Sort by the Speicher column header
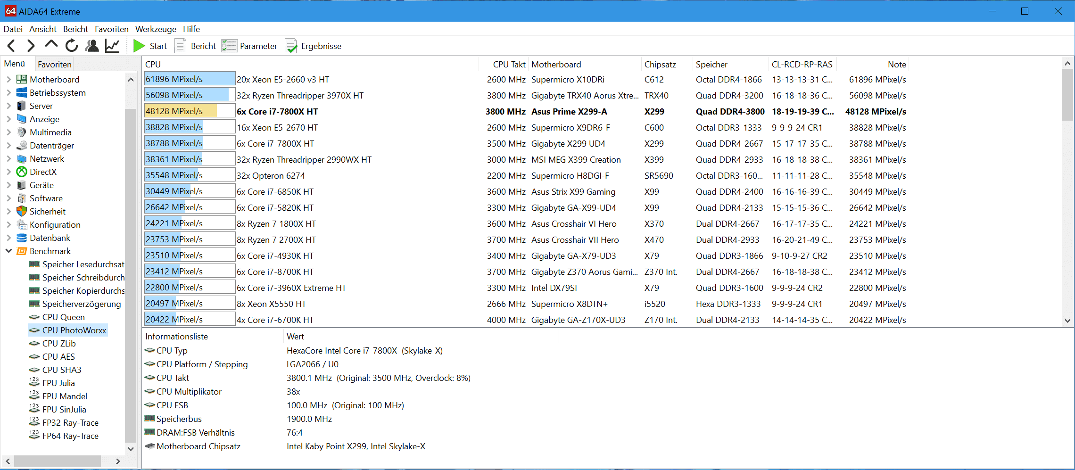Image resolution: width=1075 pixels, height=470 pixels. pyautogui.click(x=730, y=64)
